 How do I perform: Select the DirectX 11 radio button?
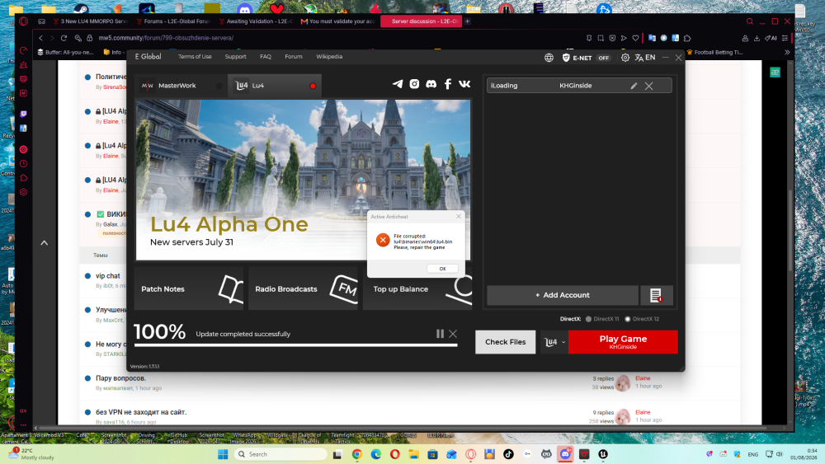[589, 319]
